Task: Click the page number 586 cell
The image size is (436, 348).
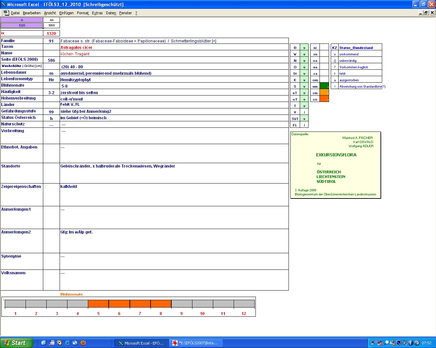Action: 51,60
